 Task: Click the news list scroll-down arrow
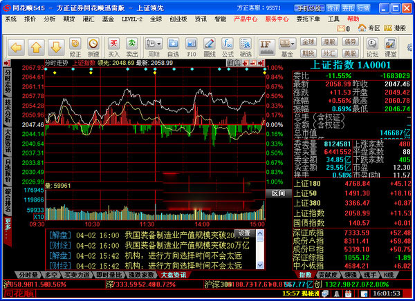point(260,265)
